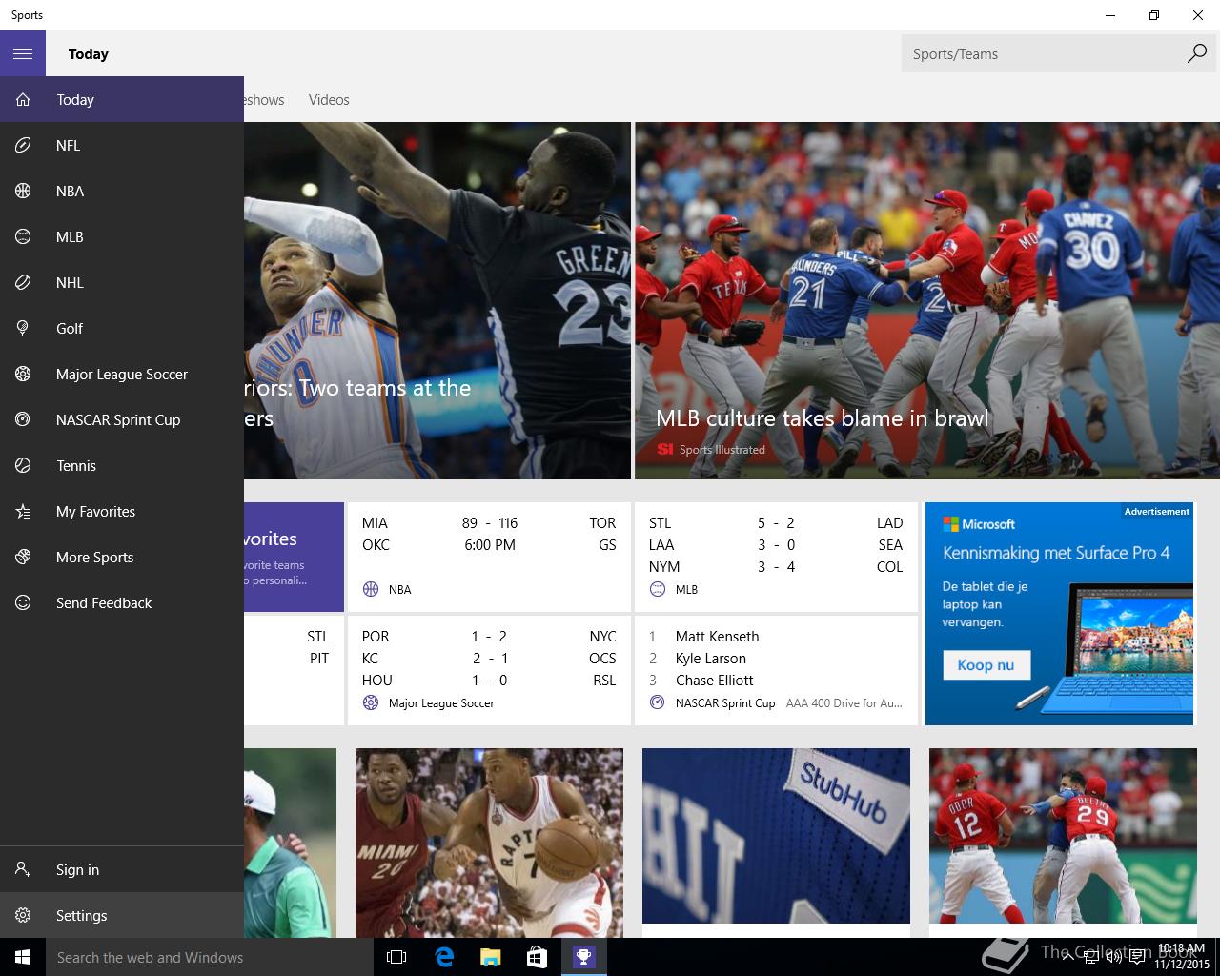The image size is (1220, 976).
Task: Click the MIA 89 - 116 TOR score
Action: click(x=489, y=522)
